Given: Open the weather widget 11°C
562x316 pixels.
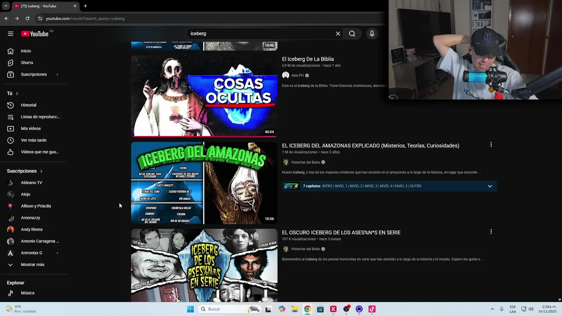Looking at the screenshot, I should point(21,309).
